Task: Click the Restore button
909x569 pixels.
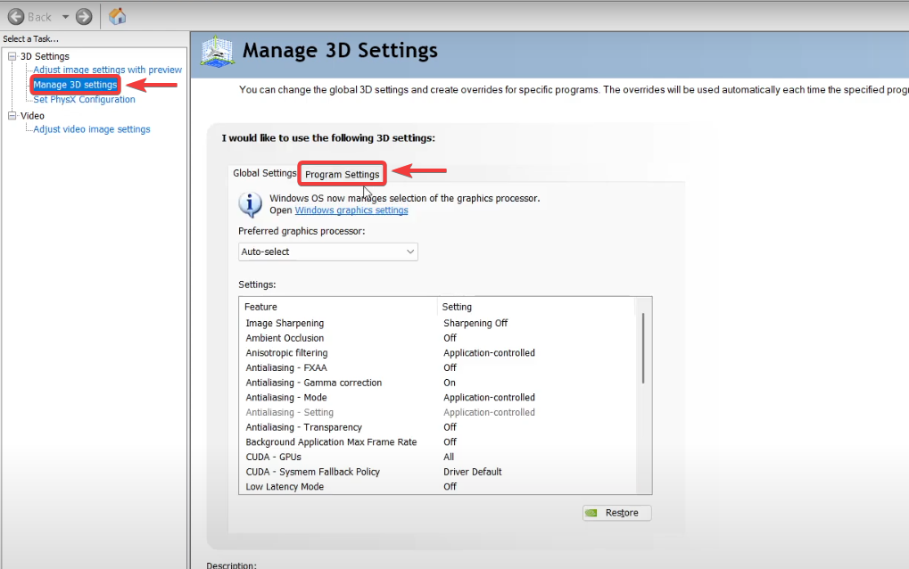Action: tap(616, 513)
